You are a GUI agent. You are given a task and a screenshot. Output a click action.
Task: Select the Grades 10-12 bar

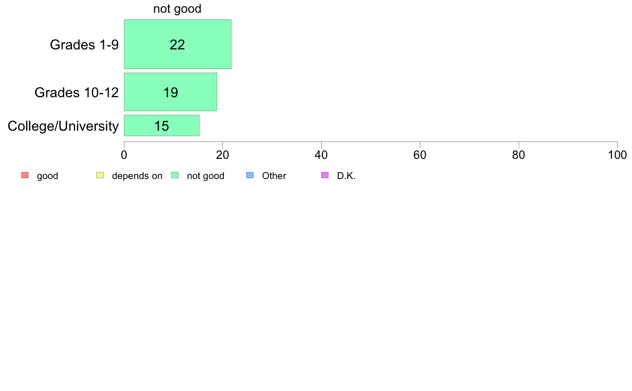coord(170,92)
